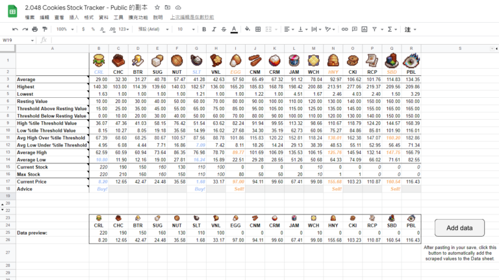The height and width of the screenshot is (280, 499).
Task: Expand hidden rows arrow at row 20
Action: point(3,204)
